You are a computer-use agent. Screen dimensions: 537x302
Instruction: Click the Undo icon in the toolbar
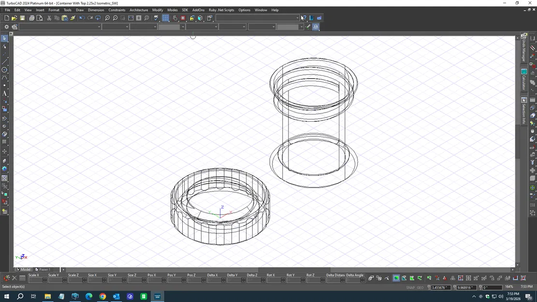click(x=82, y=18)
